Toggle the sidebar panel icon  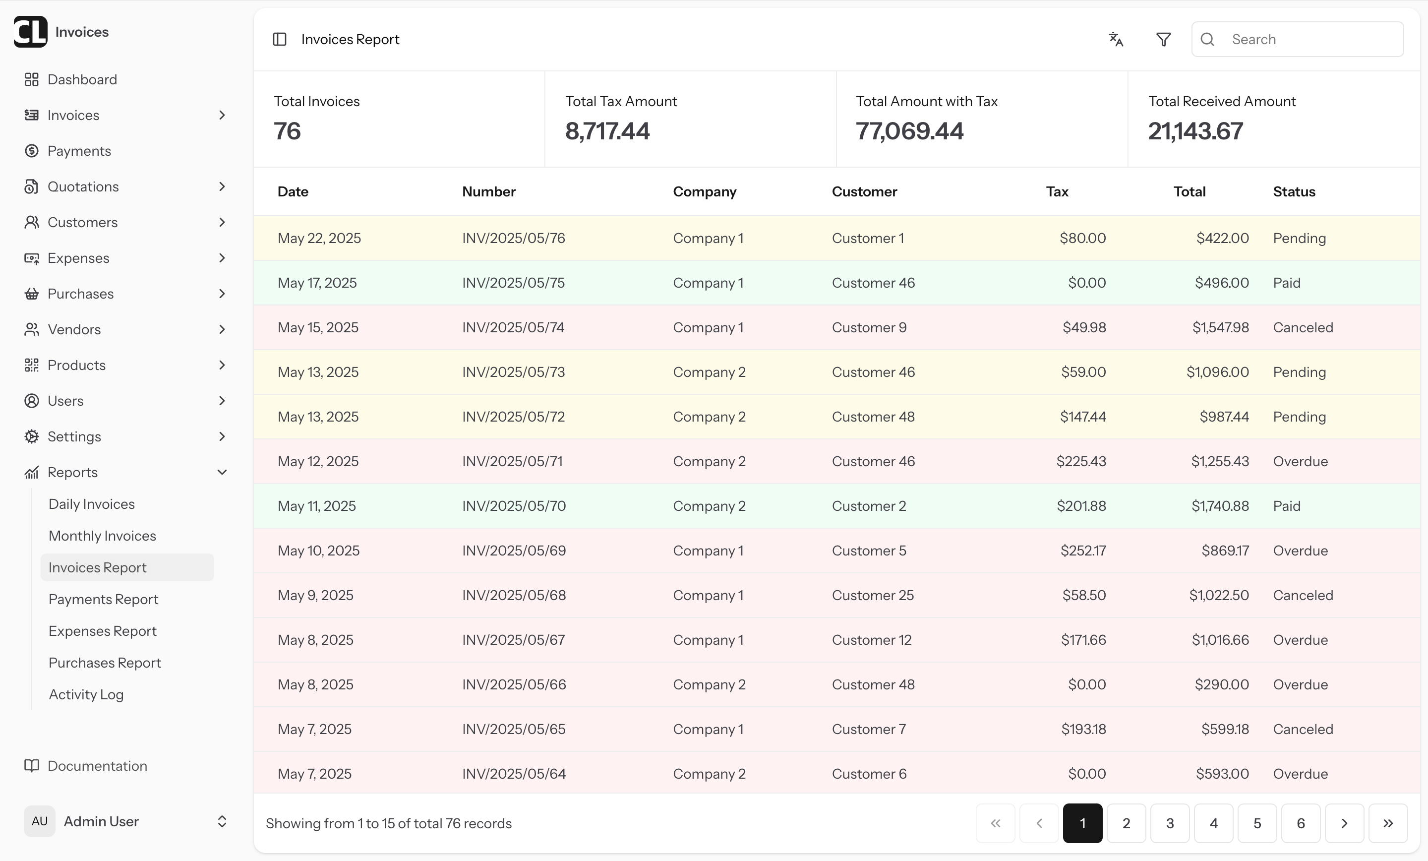coord(279,39)
